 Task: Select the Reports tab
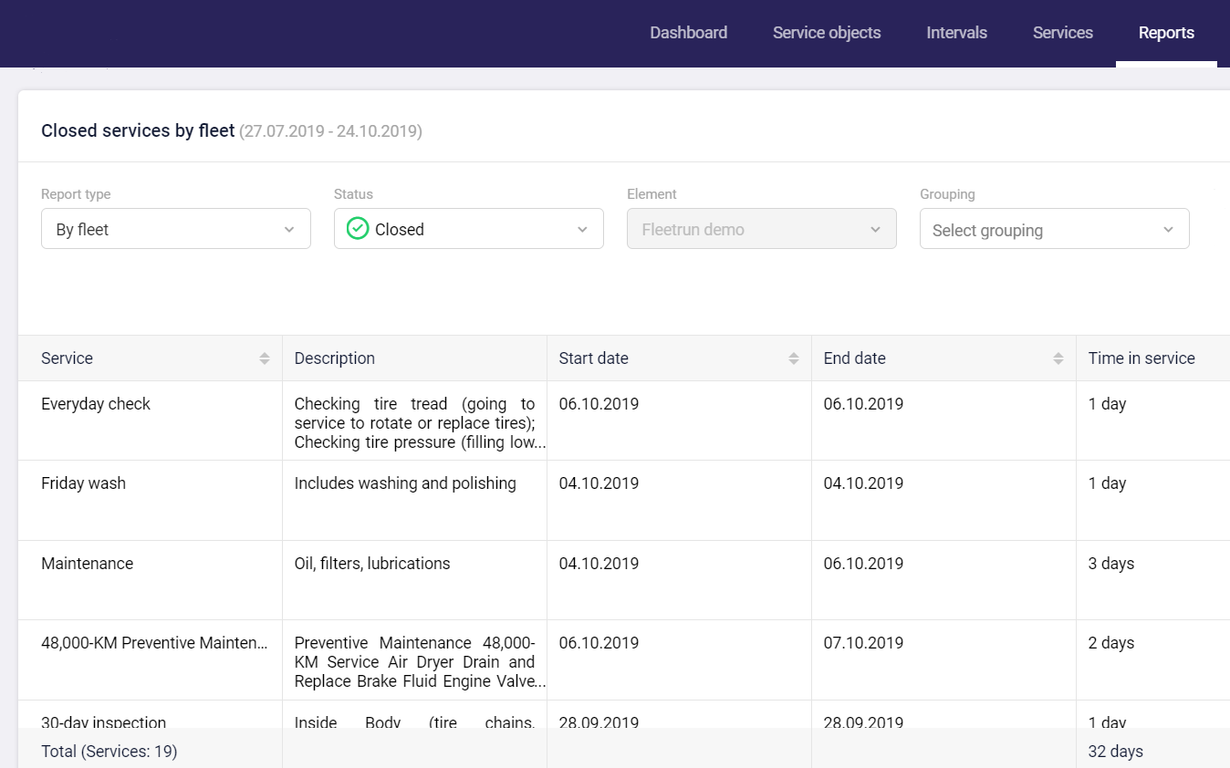click(x=1165, y=33)
